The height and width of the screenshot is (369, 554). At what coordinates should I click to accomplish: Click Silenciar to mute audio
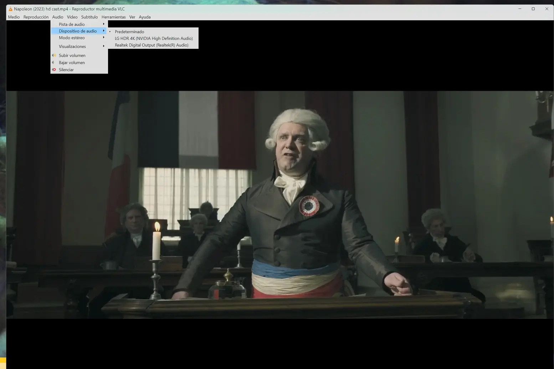click(x=79, y=69)
